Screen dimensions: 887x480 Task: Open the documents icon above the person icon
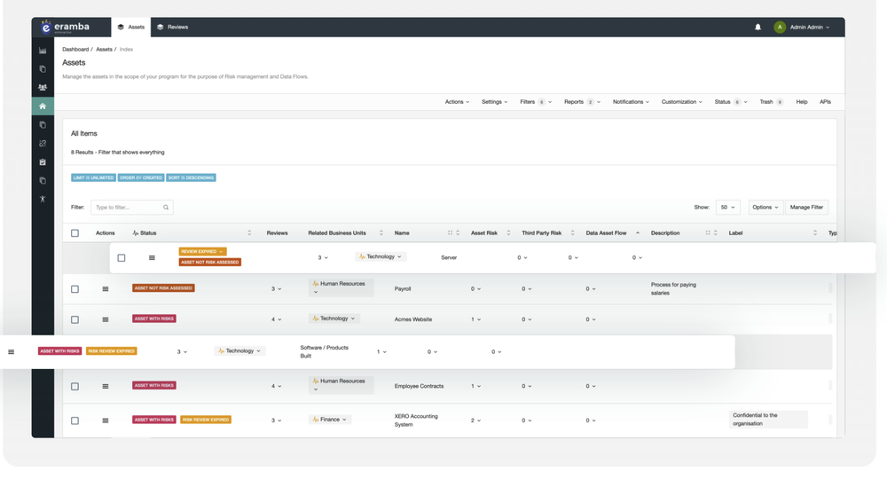tap(43, 181)
